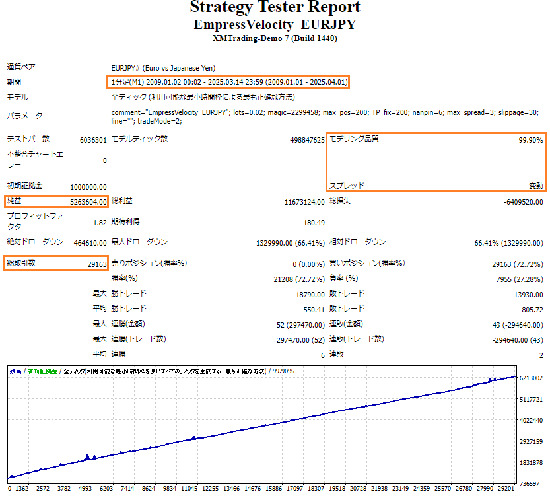Click the model ticks value 498847625
Screen dimensions: 550x500
pyautogui.click(x=307, y=140)
